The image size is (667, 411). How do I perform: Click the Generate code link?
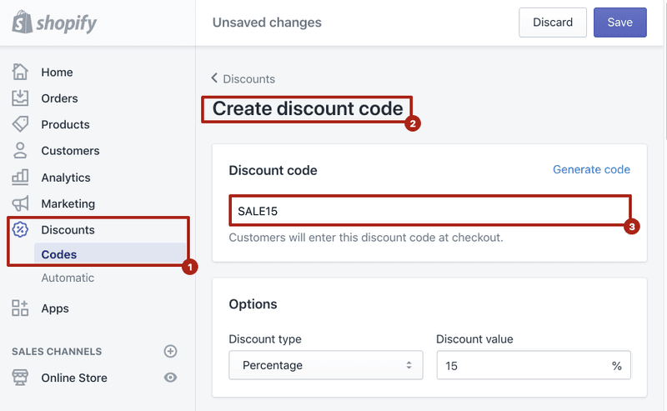(x=591, y=169)
